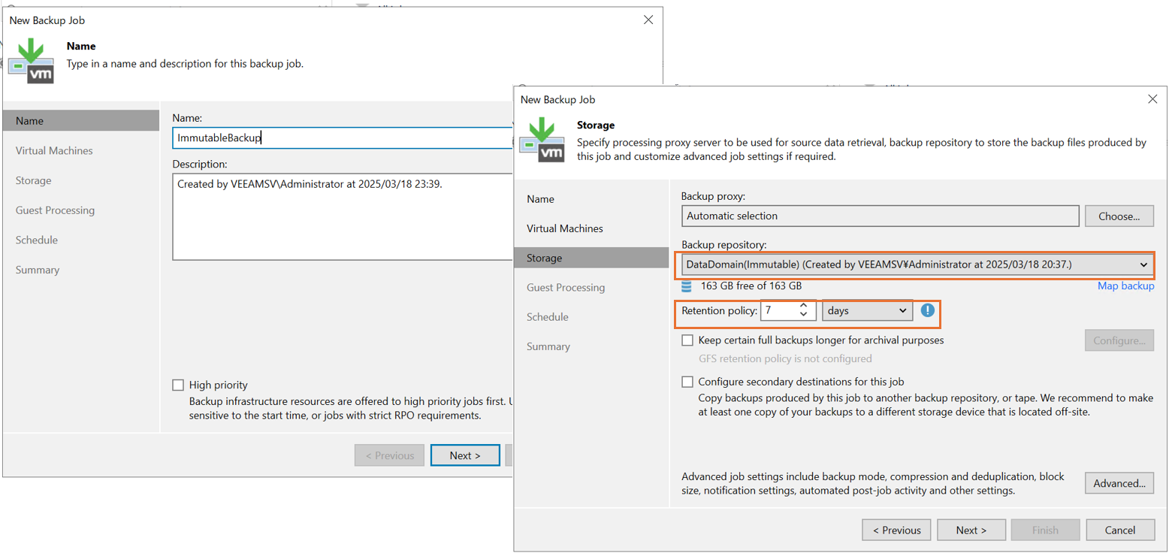Viewport: 1169px width, 553px height.
Task: Cancel the Storage backup job dialog
Action: pyautogui.click(x=1120, y=530)
